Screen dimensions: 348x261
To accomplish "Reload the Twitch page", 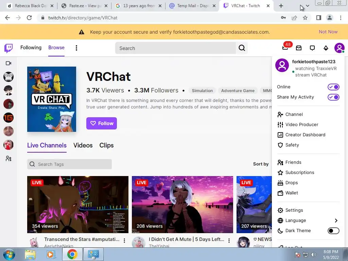I will click(x=29, y=18).
